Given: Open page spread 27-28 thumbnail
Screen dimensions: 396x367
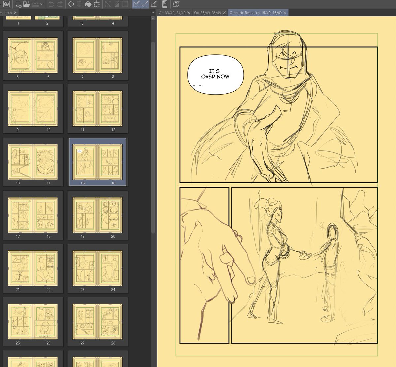Looking at the screenshot, I should click(98, 322).
